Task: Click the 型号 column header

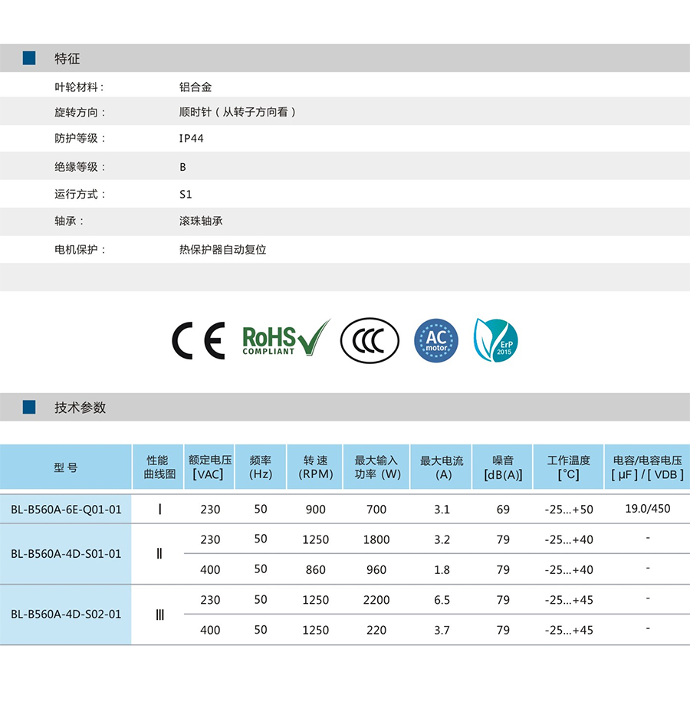Action: point(66,467)
